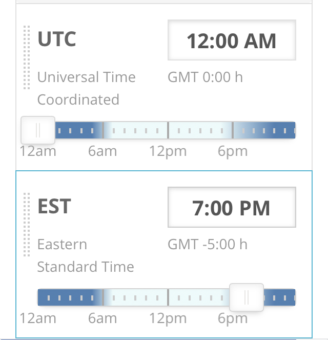Viewport: 328px width, 340px height.
Task: Click the UTC timezone title
Action: click(57, 39)
